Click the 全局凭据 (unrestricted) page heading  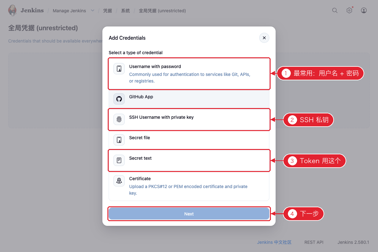tap(43, 28)
